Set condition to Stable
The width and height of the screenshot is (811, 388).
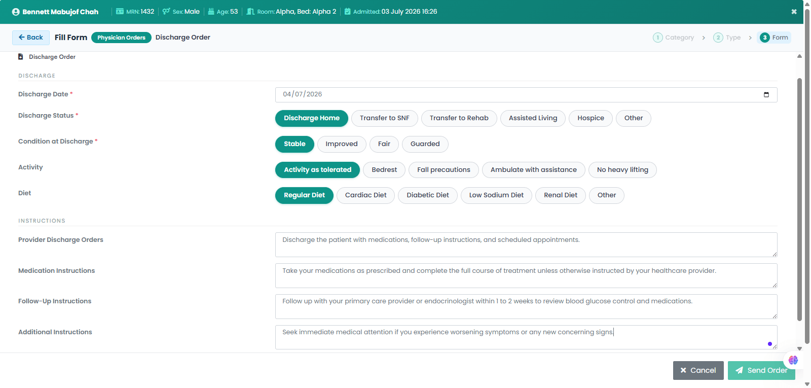tap(294, 144)
